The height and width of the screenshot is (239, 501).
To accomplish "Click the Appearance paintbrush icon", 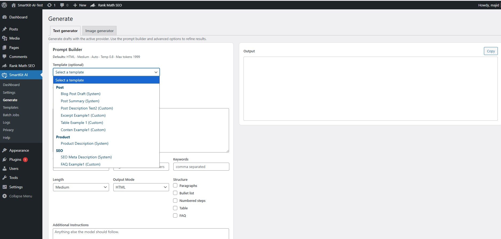I will [5, 150].
